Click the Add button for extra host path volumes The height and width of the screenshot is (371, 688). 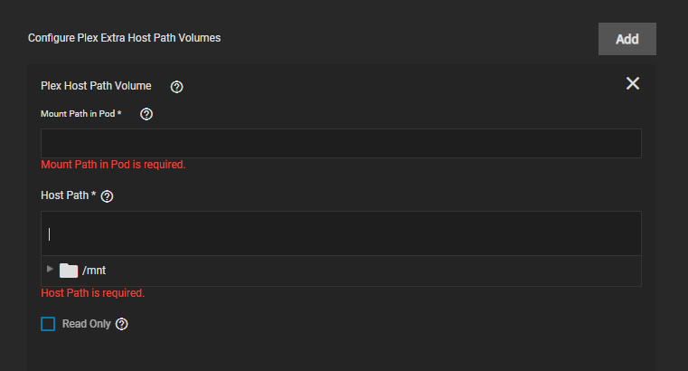[x=627, y=39]
